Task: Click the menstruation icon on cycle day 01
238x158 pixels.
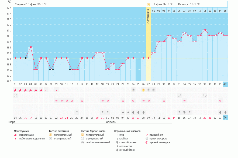Action: [x=15, y=90]
